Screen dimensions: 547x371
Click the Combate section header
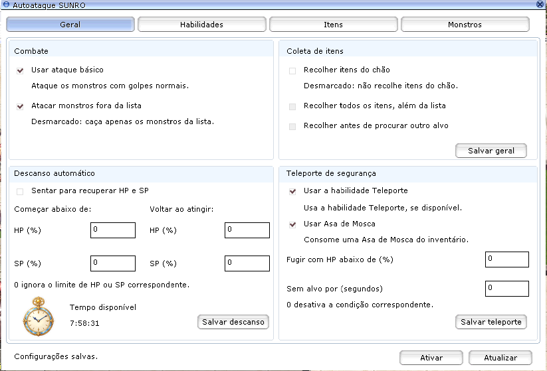click(x=31, y=51)
